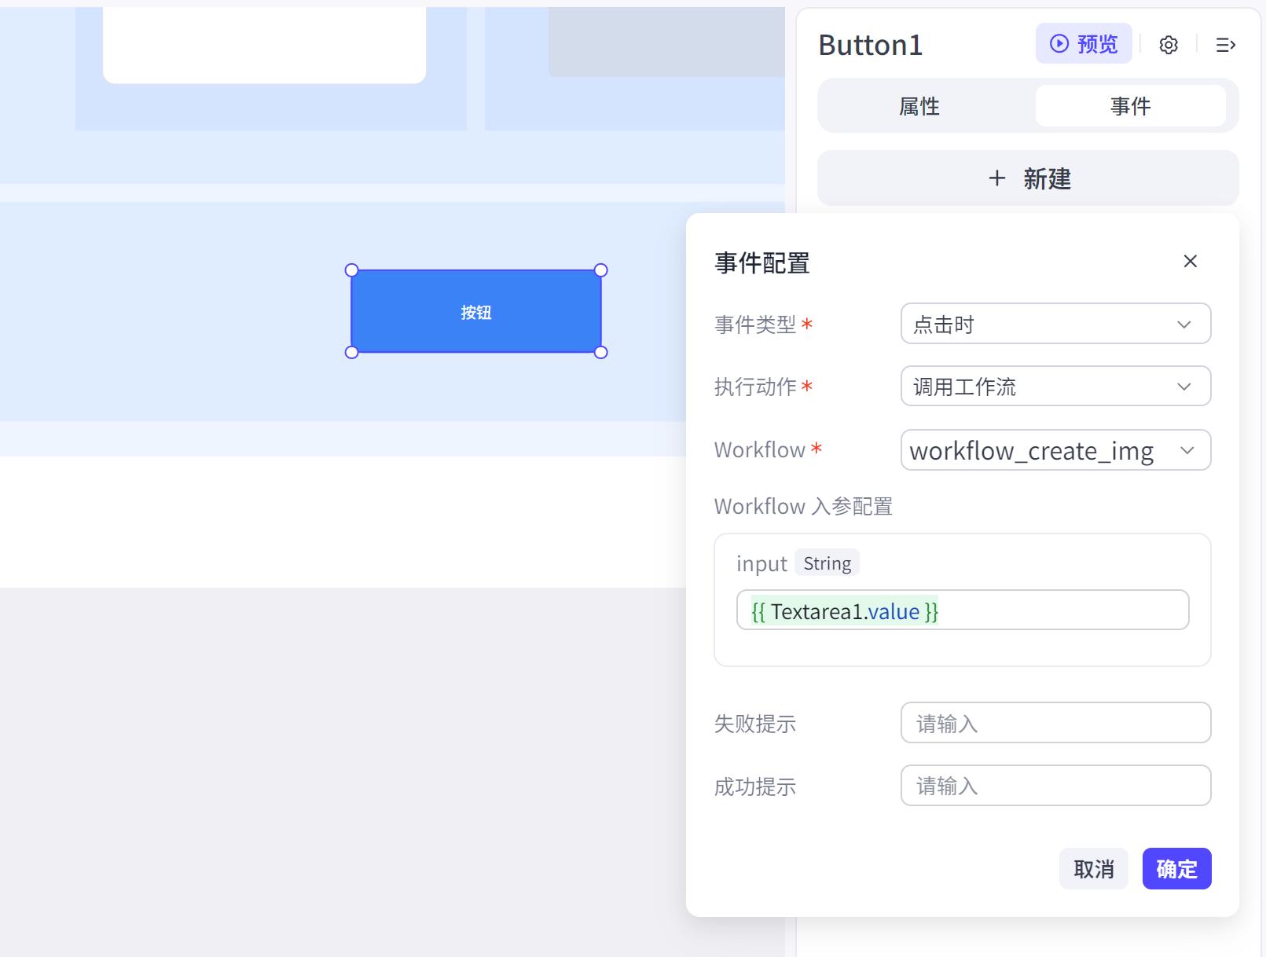Viewport: 1266px width, 957px height.
Task: Click the bottom-left resize handle of 按钮
Action: pyautogui.click(x=352, y=352)
